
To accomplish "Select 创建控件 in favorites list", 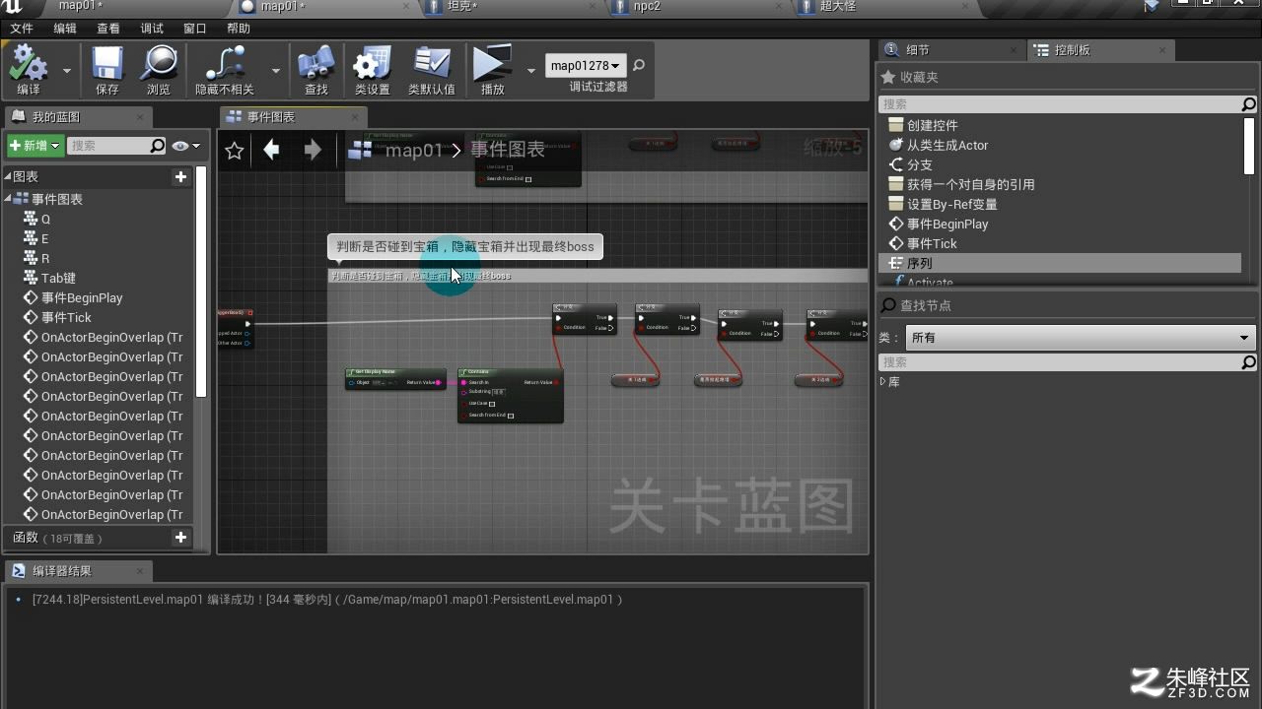I will coord(1060,125).
